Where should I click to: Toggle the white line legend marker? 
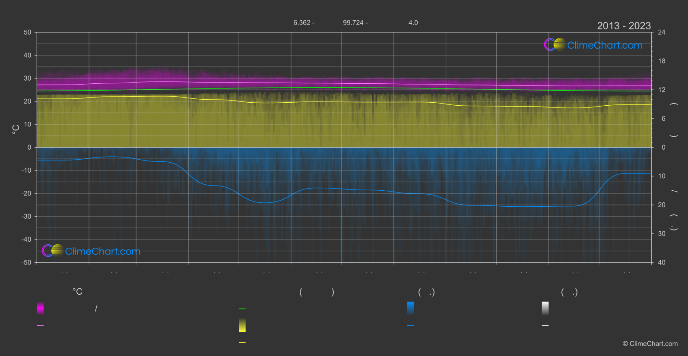545,325
